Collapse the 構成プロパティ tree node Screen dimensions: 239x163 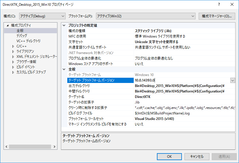pos(8,25)
